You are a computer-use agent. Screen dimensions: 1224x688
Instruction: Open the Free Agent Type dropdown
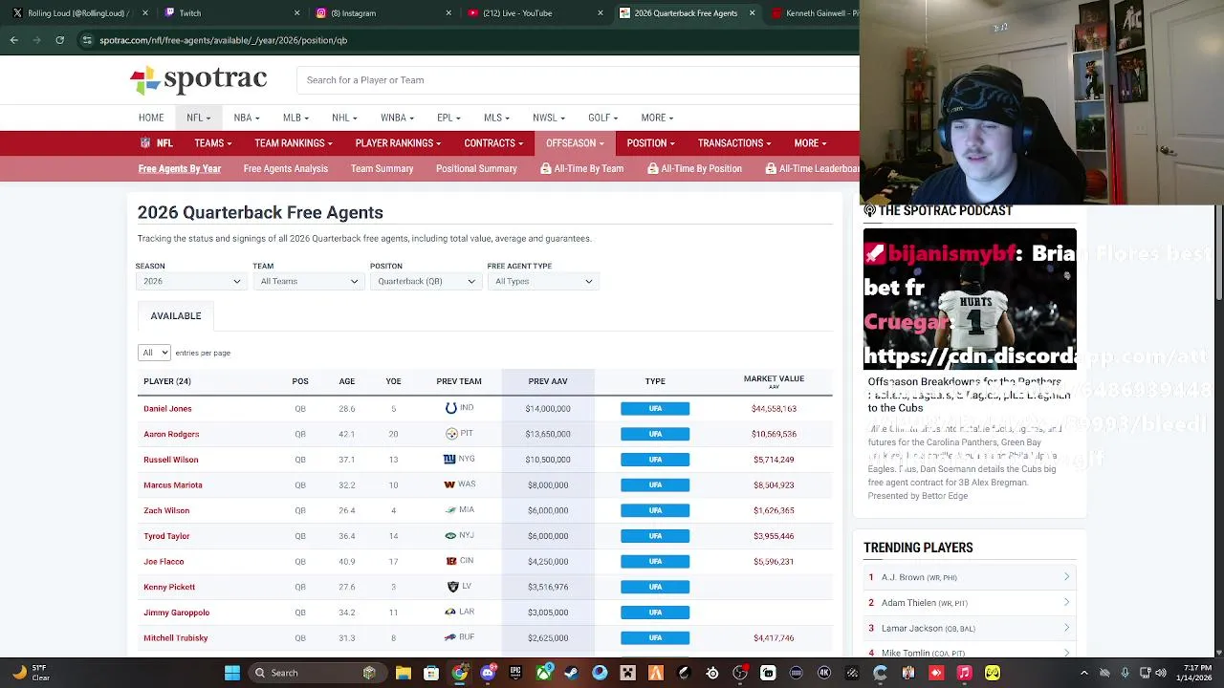click(x=542, y=281)
